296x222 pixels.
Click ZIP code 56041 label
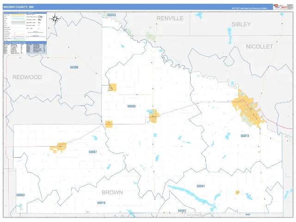[x=200, y=186]
